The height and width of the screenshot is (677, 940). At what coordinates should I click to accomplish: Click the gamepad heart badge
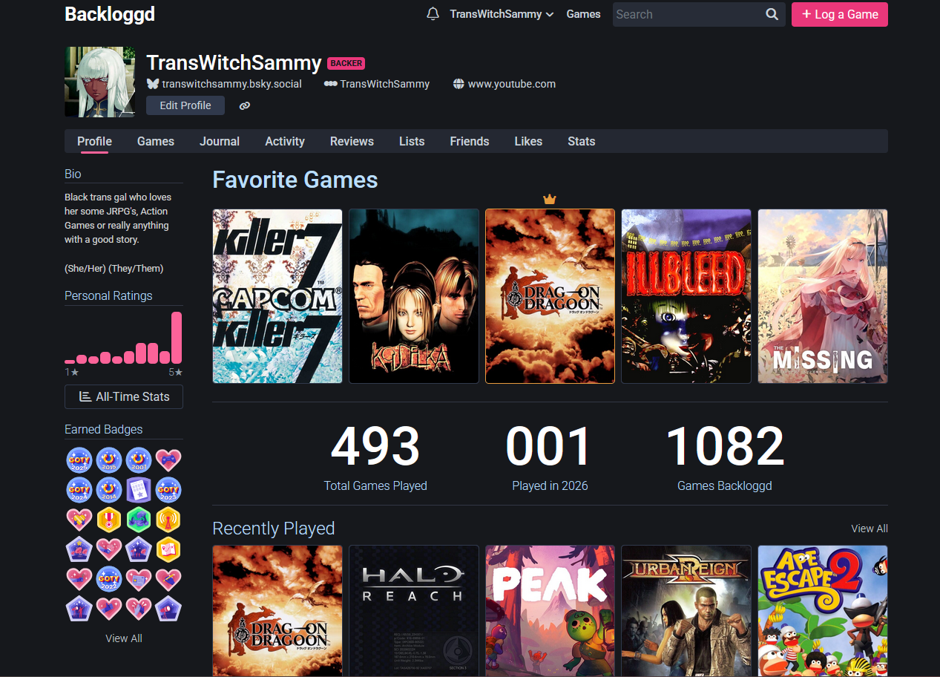click(168, 460)
